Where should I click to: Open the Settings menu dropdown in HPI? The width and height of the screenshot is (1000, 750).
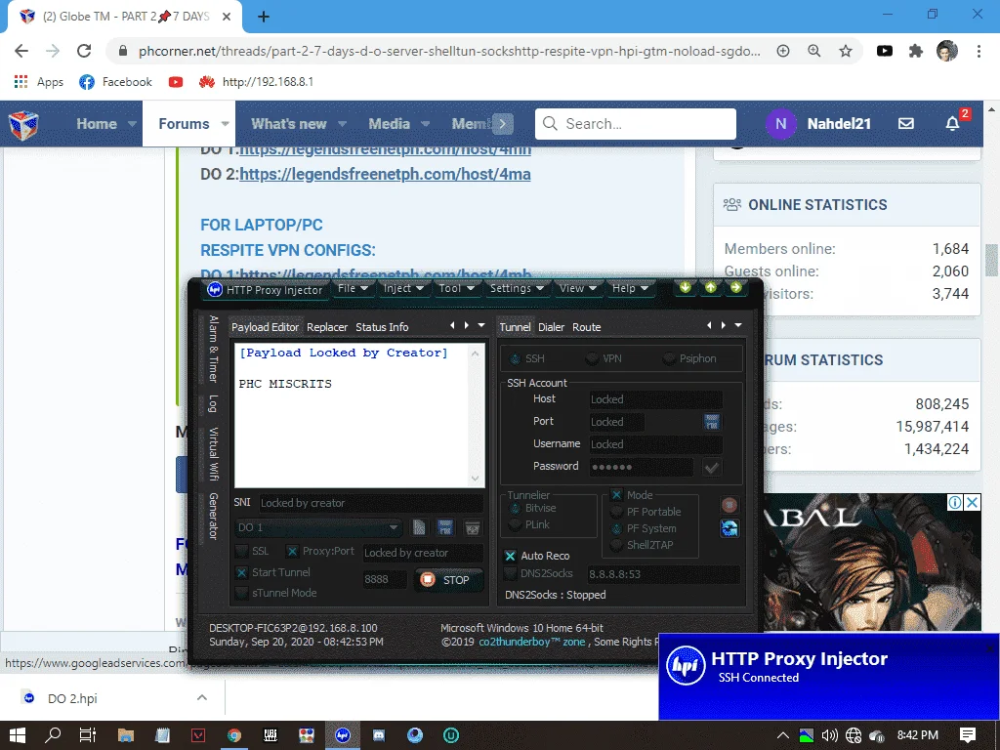pos(517,288)
